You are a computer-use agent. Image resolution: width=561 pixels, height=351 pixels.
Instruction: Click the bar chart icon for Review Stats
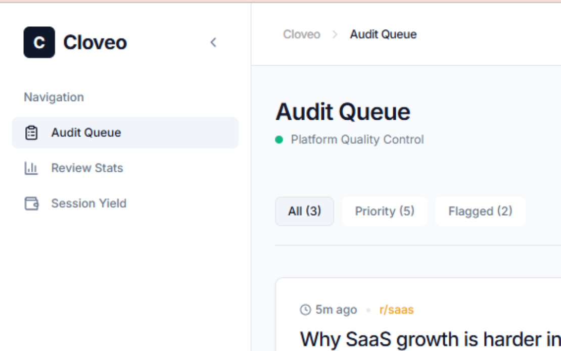tap(31, 168)
